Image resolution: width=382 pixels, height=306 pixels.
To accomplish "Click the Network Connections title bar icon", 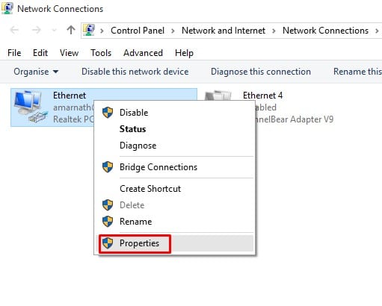I will tap(7, 8).
